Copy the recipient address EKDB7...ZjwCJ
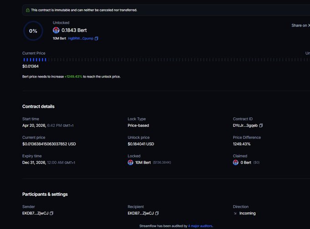Screen dimensions: 310x229 click(x=157, y=213)
